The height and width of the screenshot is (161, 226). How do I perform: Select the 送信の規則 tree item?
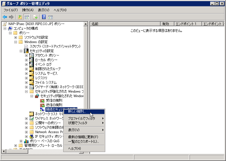pyautogui.click(x=54, y=105)
